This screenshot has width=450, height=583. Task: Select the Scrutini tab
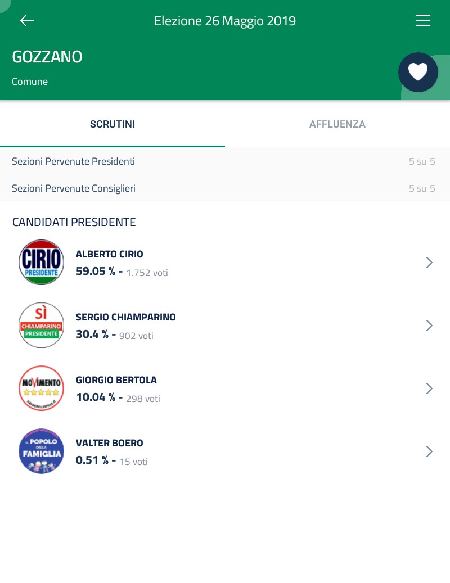coord(112,124)
